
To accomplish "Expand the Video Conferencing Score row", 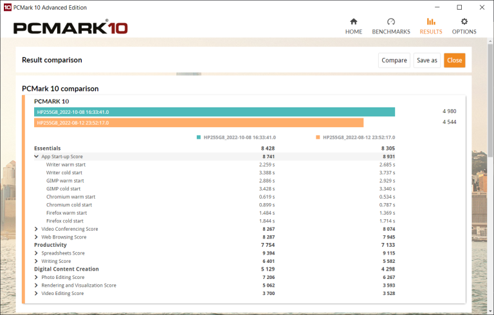I will coord(37,229).
